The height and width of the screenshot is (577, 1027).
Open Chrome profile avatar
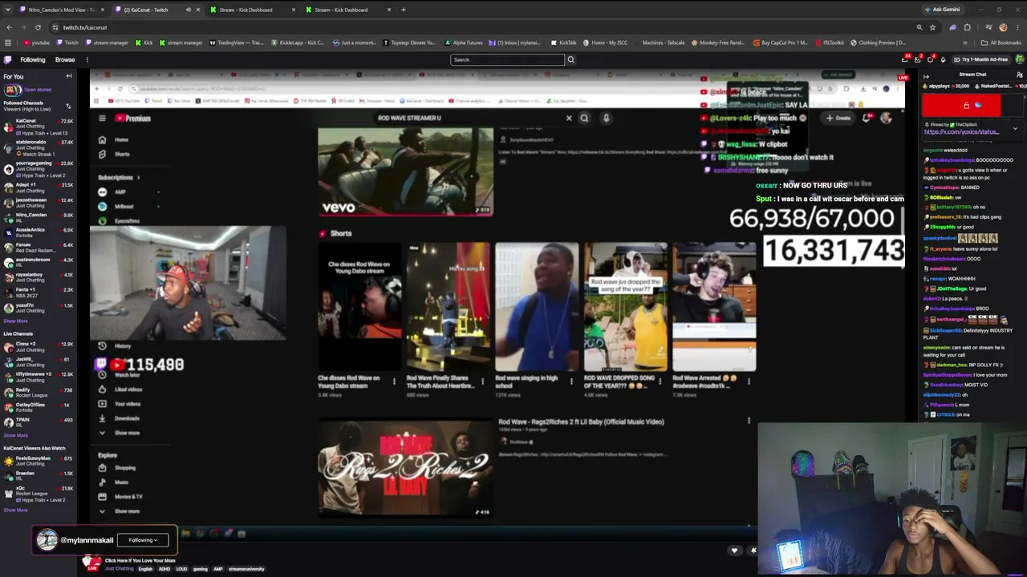pos(1003,27)
